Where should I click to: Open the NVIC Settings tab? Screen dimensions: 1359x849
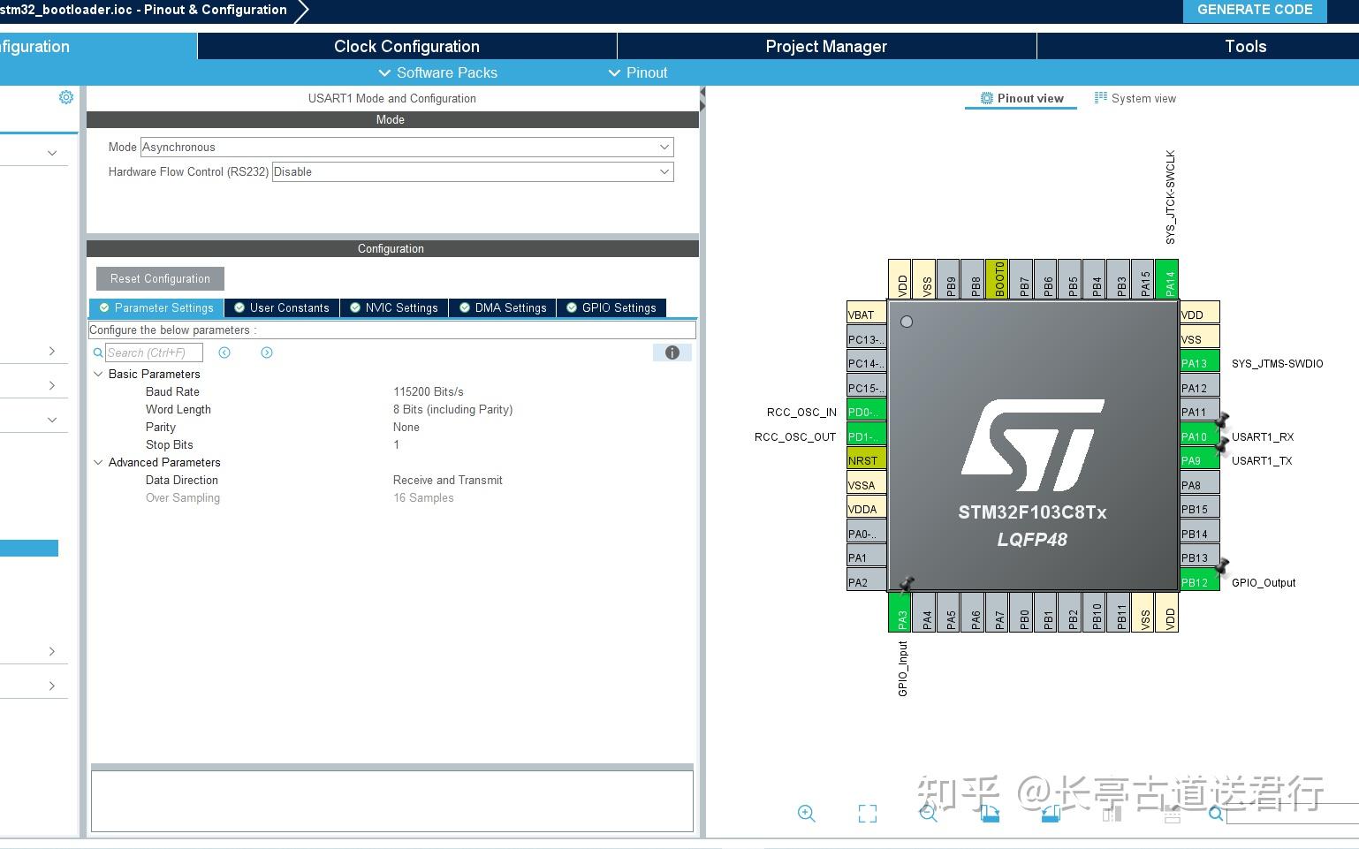(x=394, y=307)
